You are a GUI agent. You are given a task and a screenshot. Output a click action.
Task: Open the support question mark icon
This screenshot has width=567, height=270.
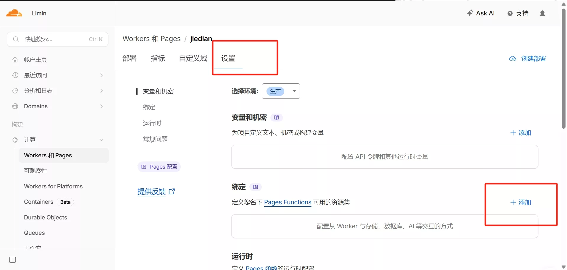click(510, 13)
